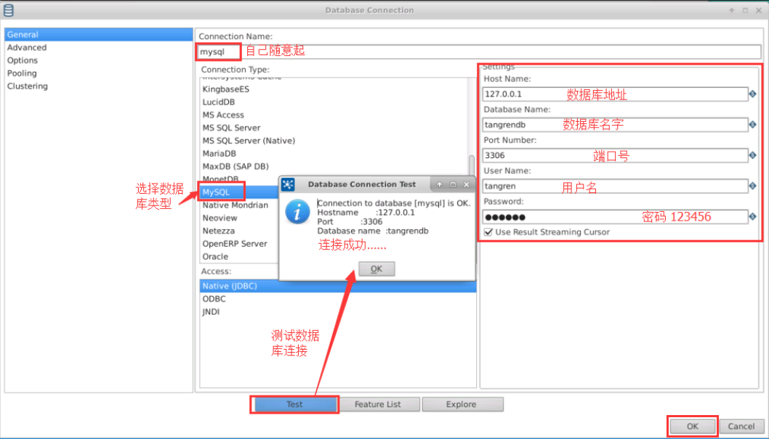Close the Database Connection window

pos(759,10)
